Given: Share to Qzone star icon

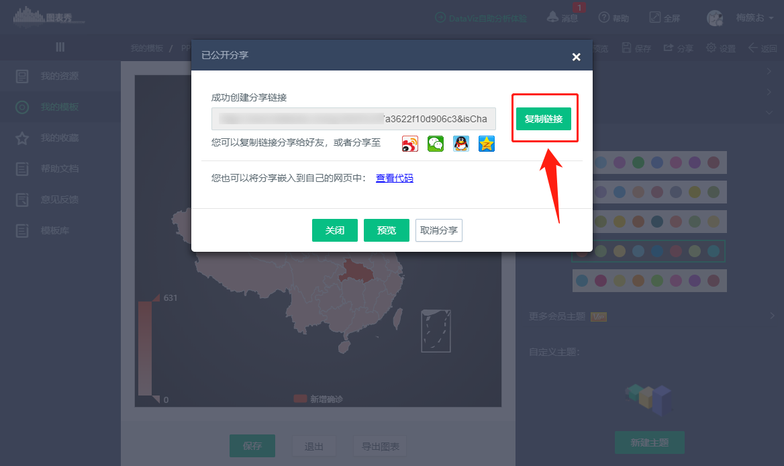Looking at the screenshot, I should 487,144.
